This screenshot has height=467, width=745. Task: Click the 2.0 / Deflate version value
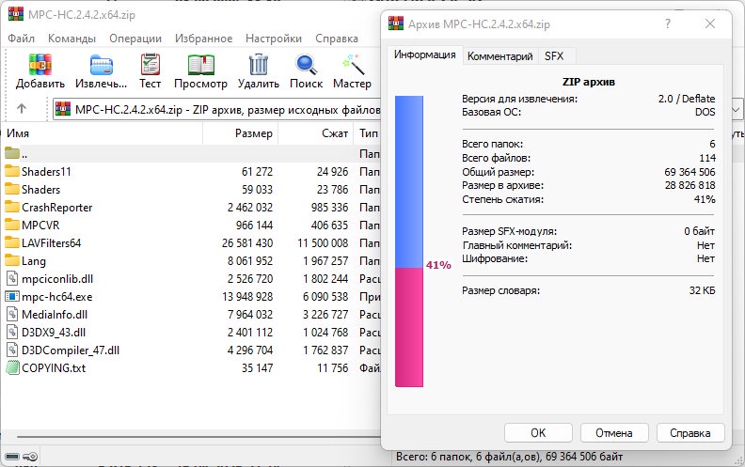pyautogui.click(x=687, y=99)
